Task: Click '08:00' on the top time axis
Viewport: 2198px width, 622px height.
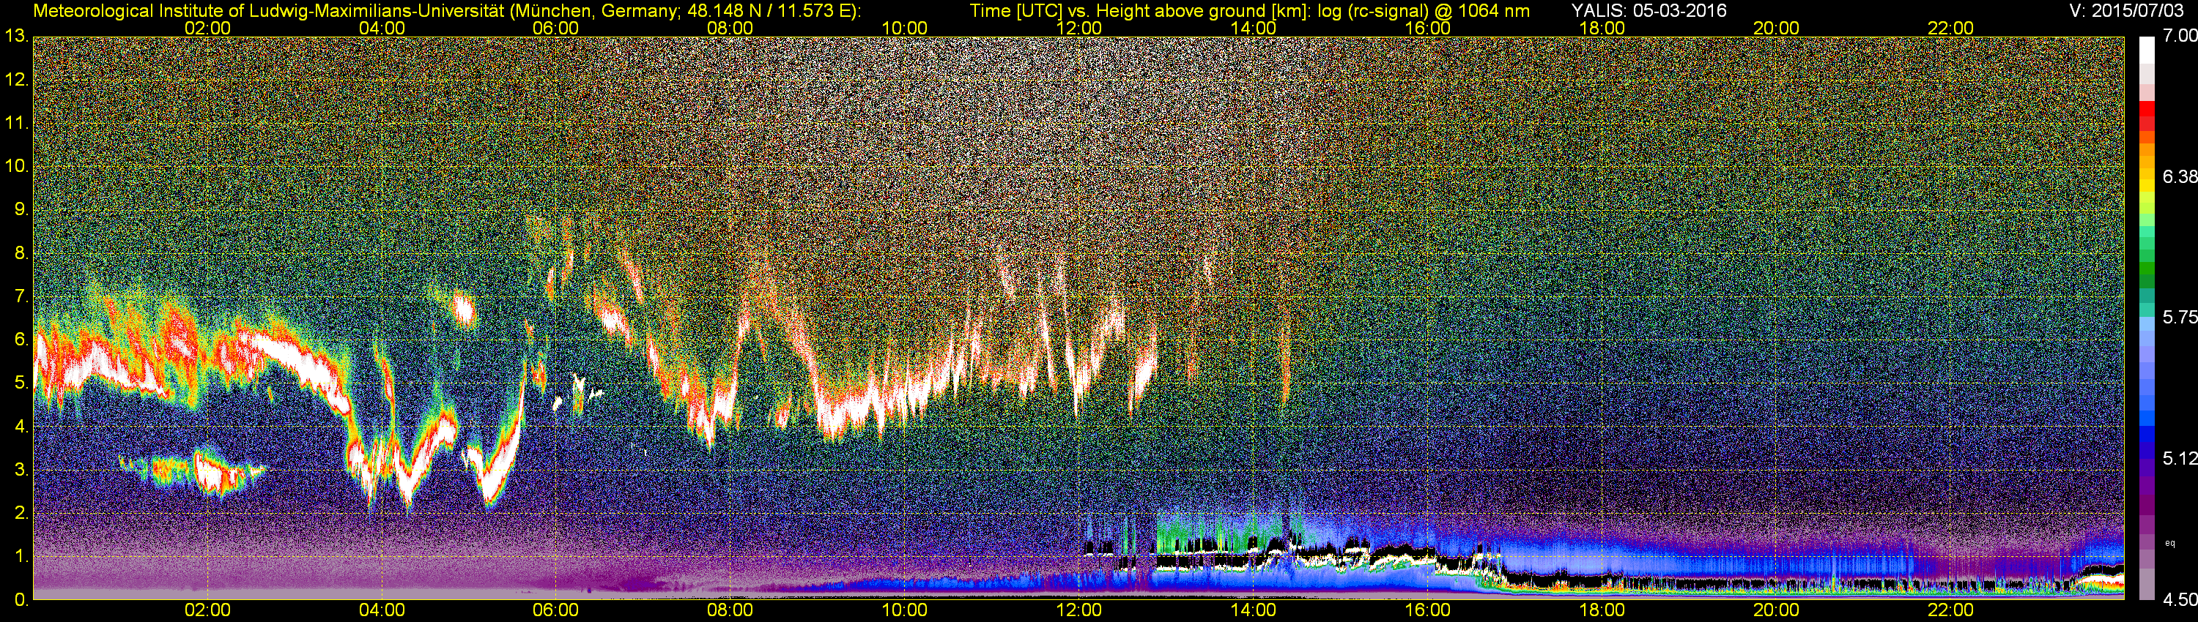Action: [730, 28]
